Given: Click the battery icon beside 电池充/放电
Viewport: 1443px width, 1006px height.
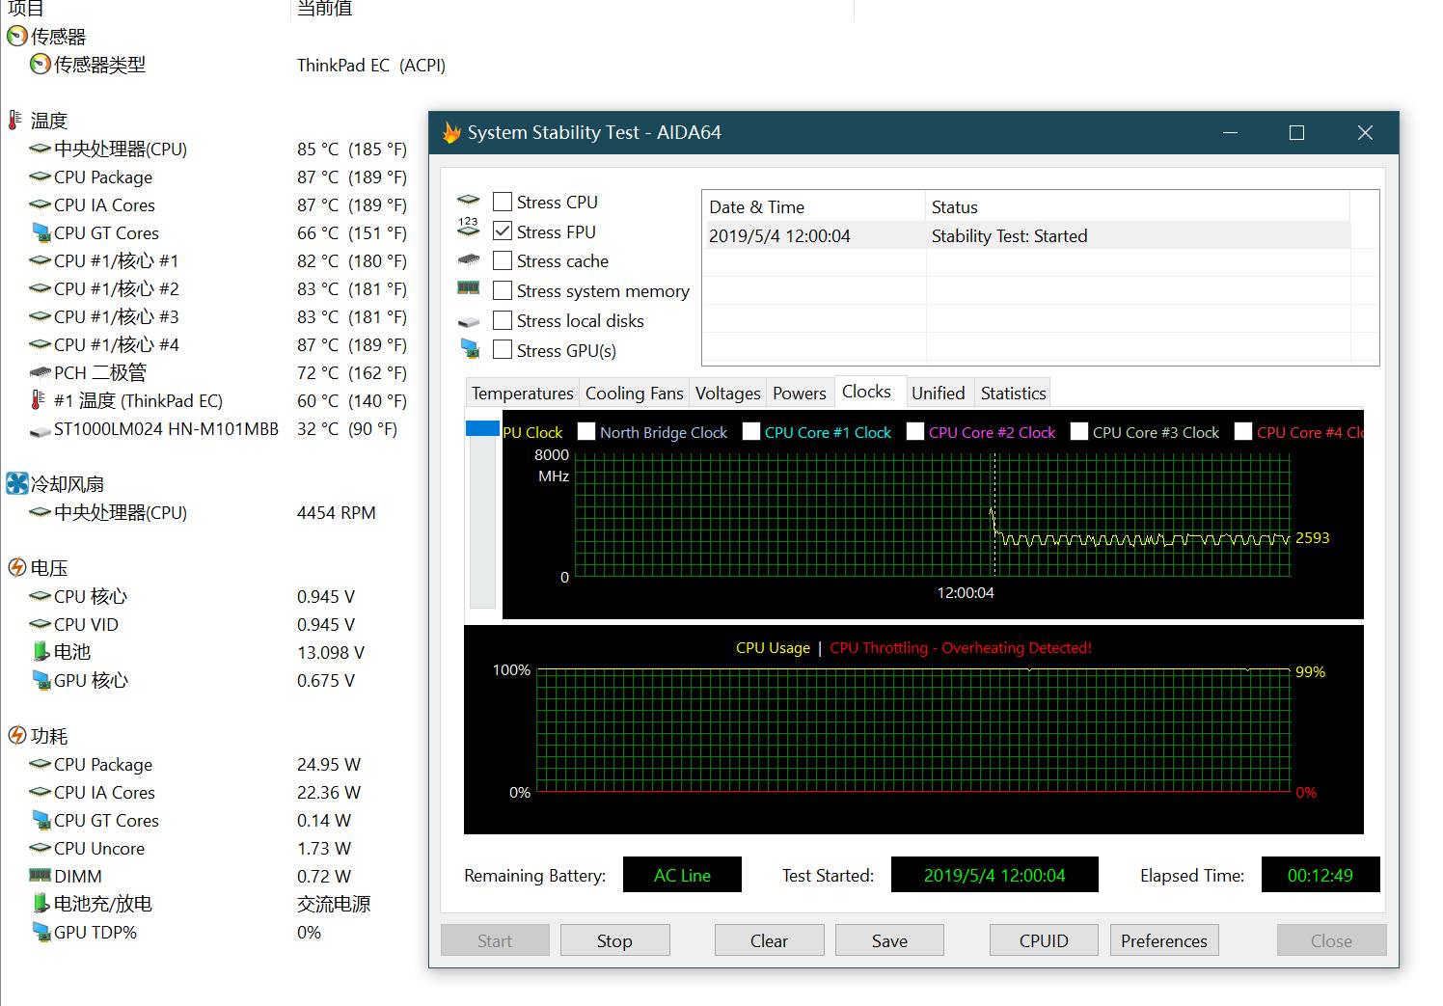Looking at the screenshot, I should point(41,904).
